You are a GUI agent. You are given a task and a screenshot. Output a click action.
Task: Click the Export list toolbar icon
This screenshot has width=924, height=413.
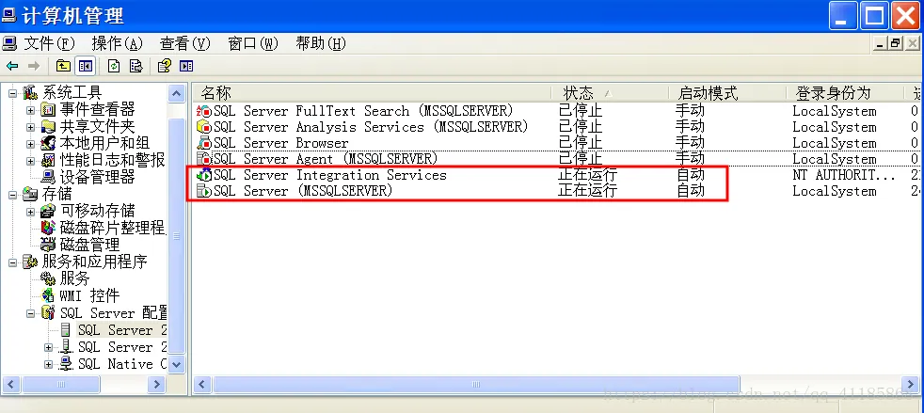pos(136,66)
